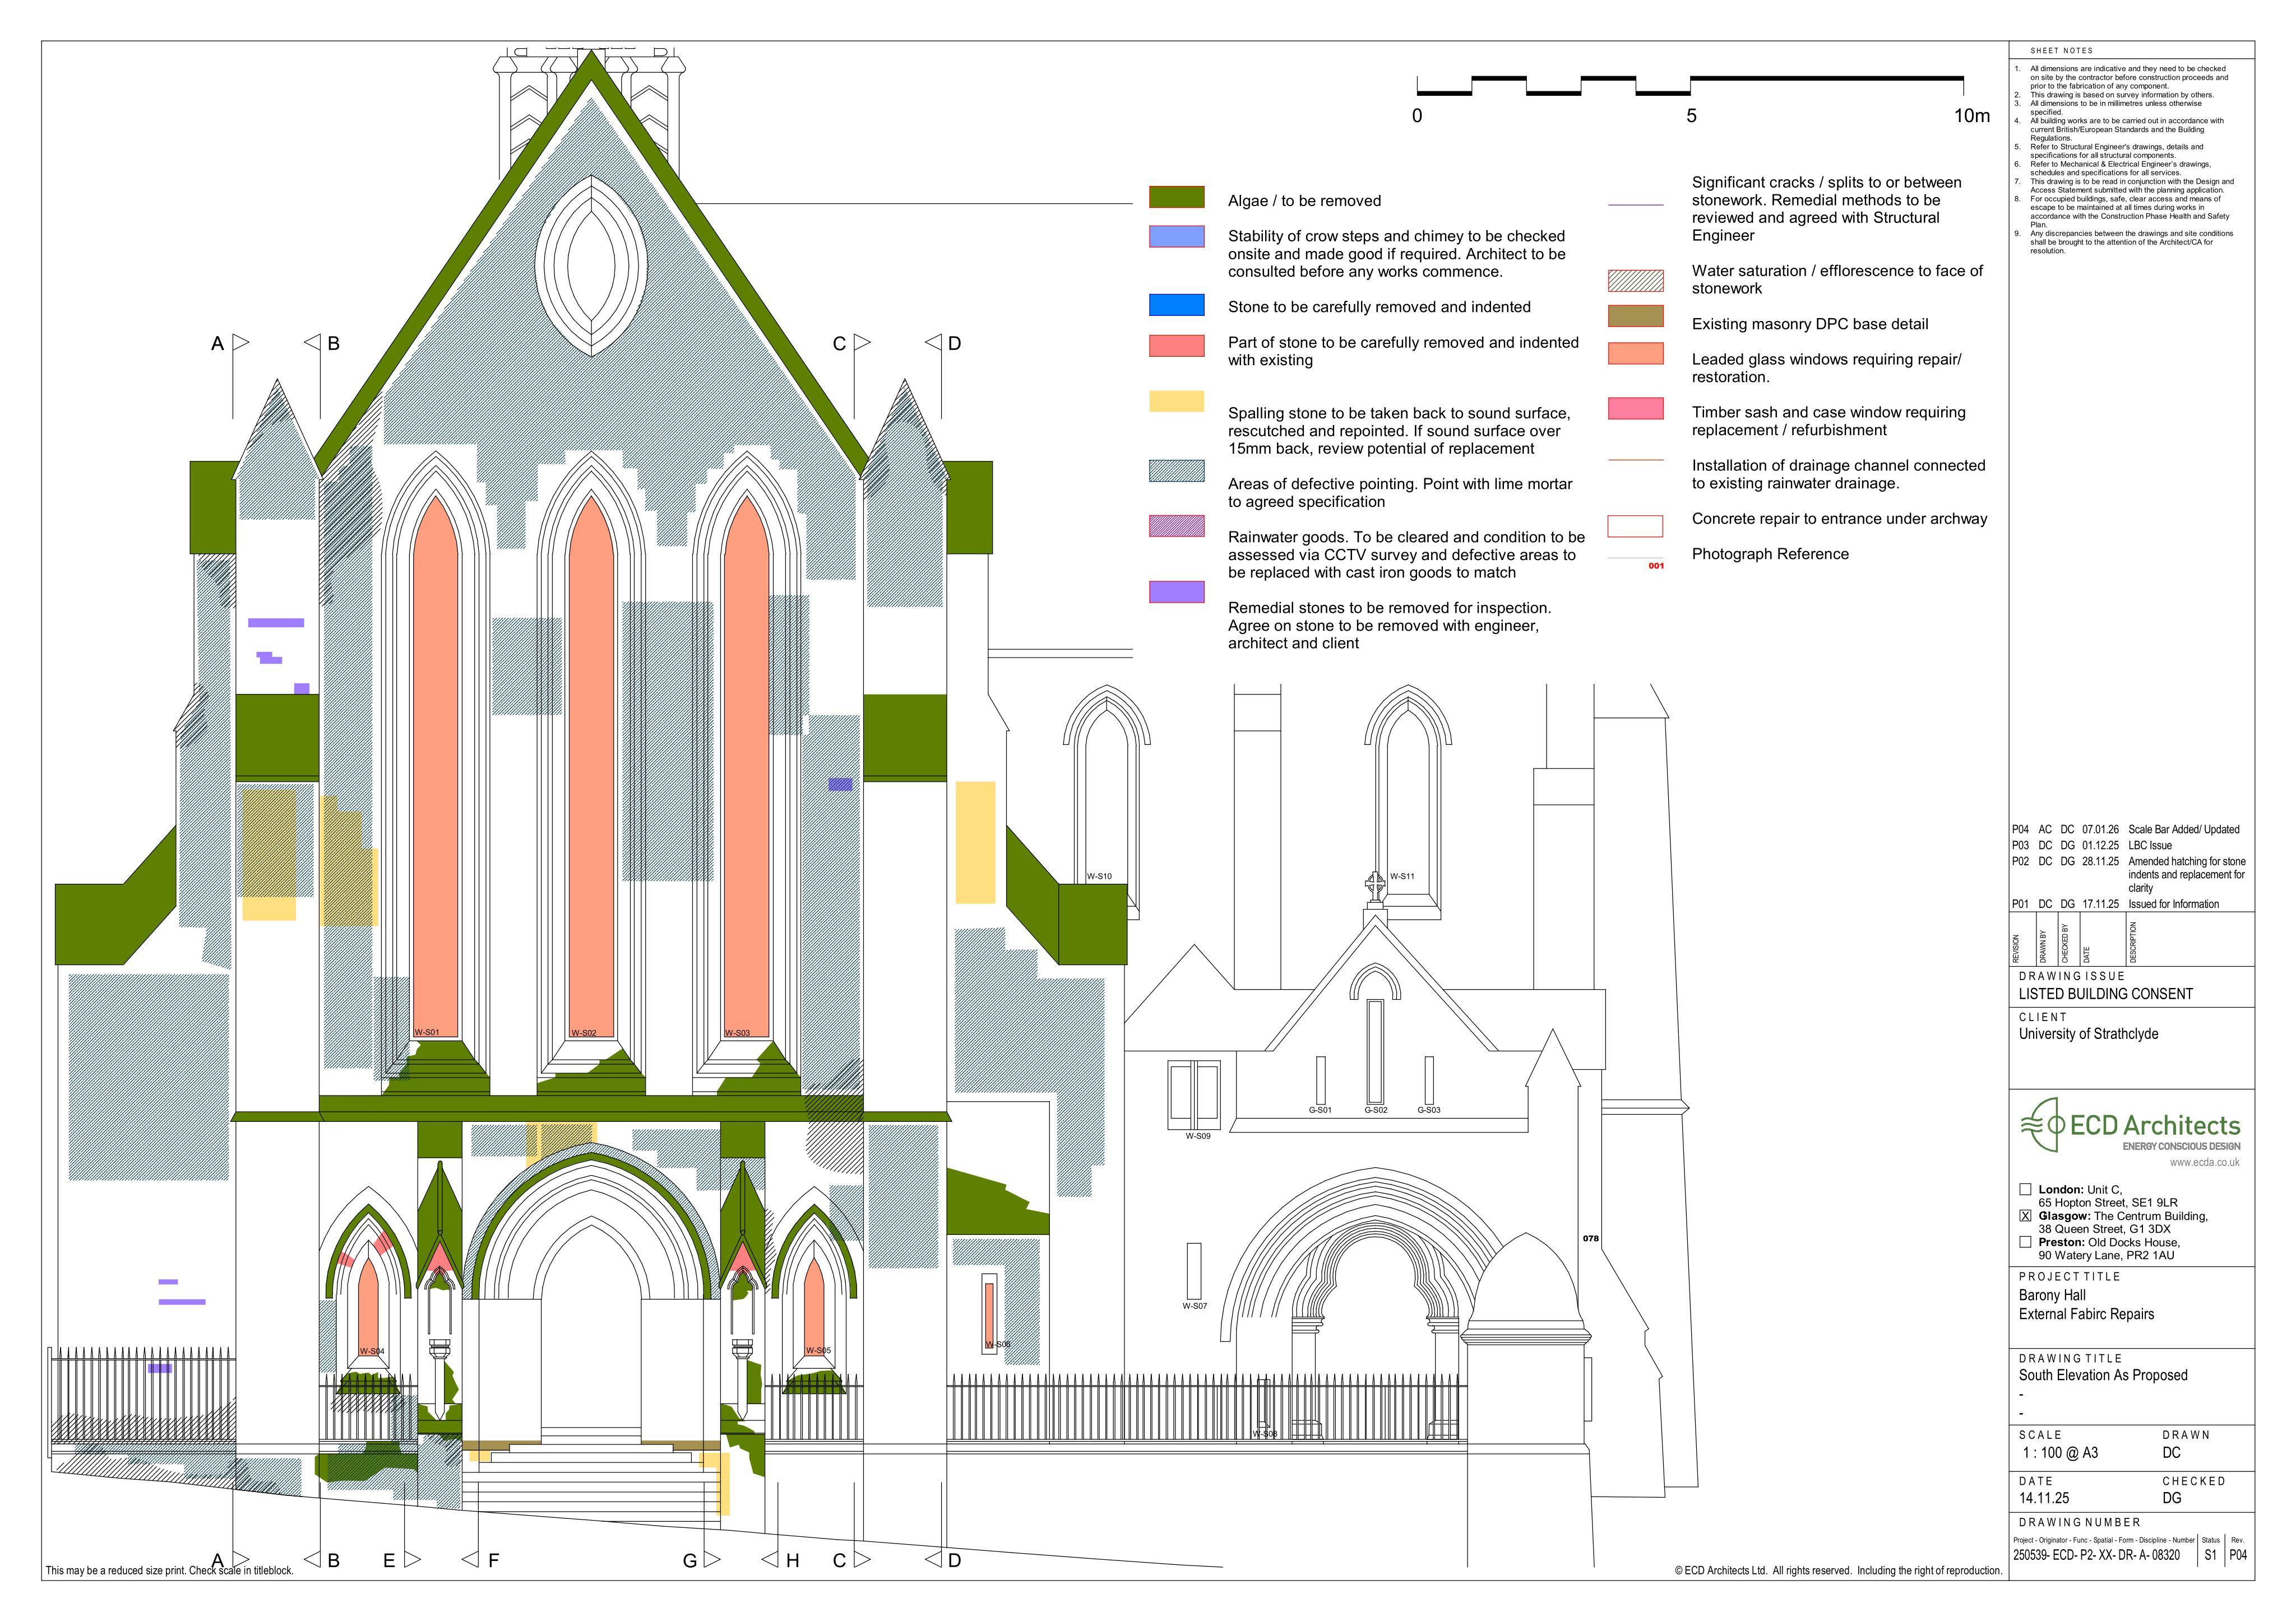Click the date value 14.11.25
Viewport: 2296px width, 1622px height.
click(2044, 1498)
